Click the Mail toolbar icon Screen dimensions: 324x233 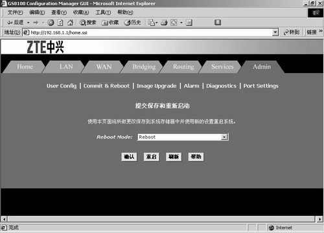[x=152, y=23]
